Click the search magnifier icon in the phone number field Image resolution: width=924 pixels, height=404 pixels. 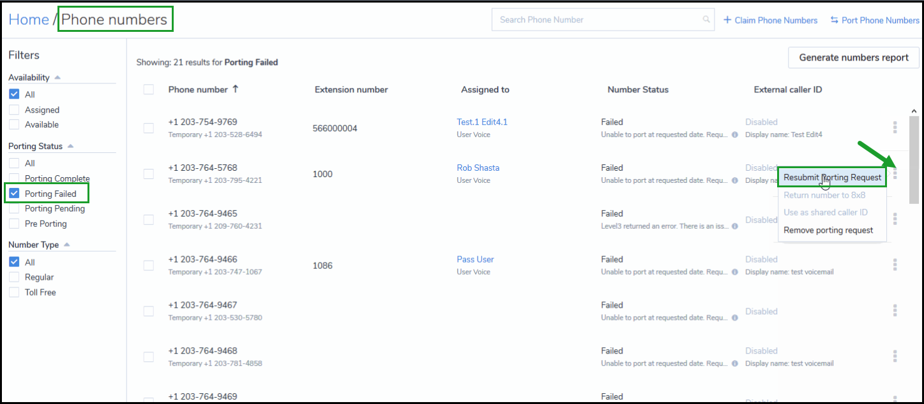(x=706, y=20)
